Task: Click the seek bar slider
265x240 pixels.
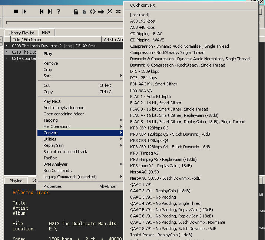Action: pyautogui.click(x=64, y=22)
